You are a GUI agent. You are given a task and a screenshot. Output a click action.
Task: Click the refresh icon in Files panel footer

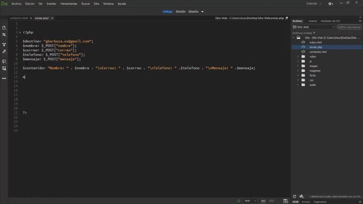[x=294, y=197]
